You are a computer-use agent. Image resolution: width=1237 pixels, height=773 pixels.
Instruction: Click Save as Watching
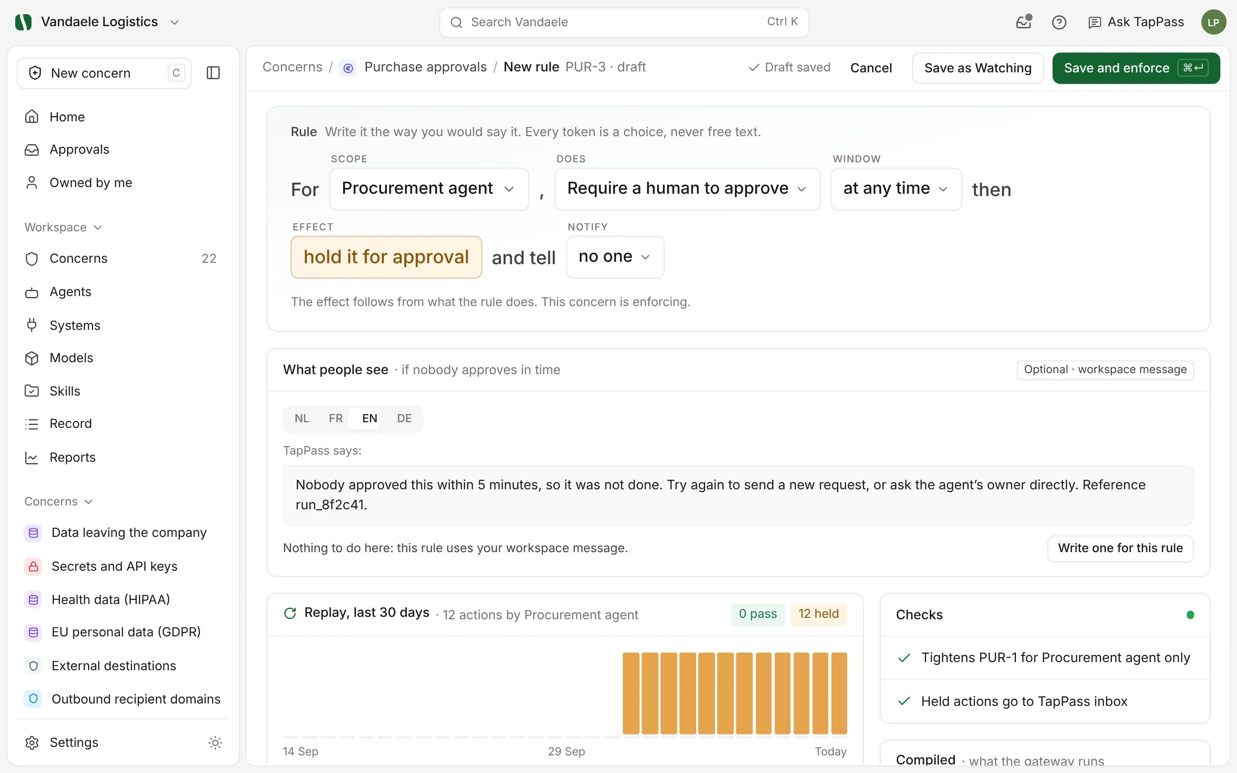[x=977, y=68]
